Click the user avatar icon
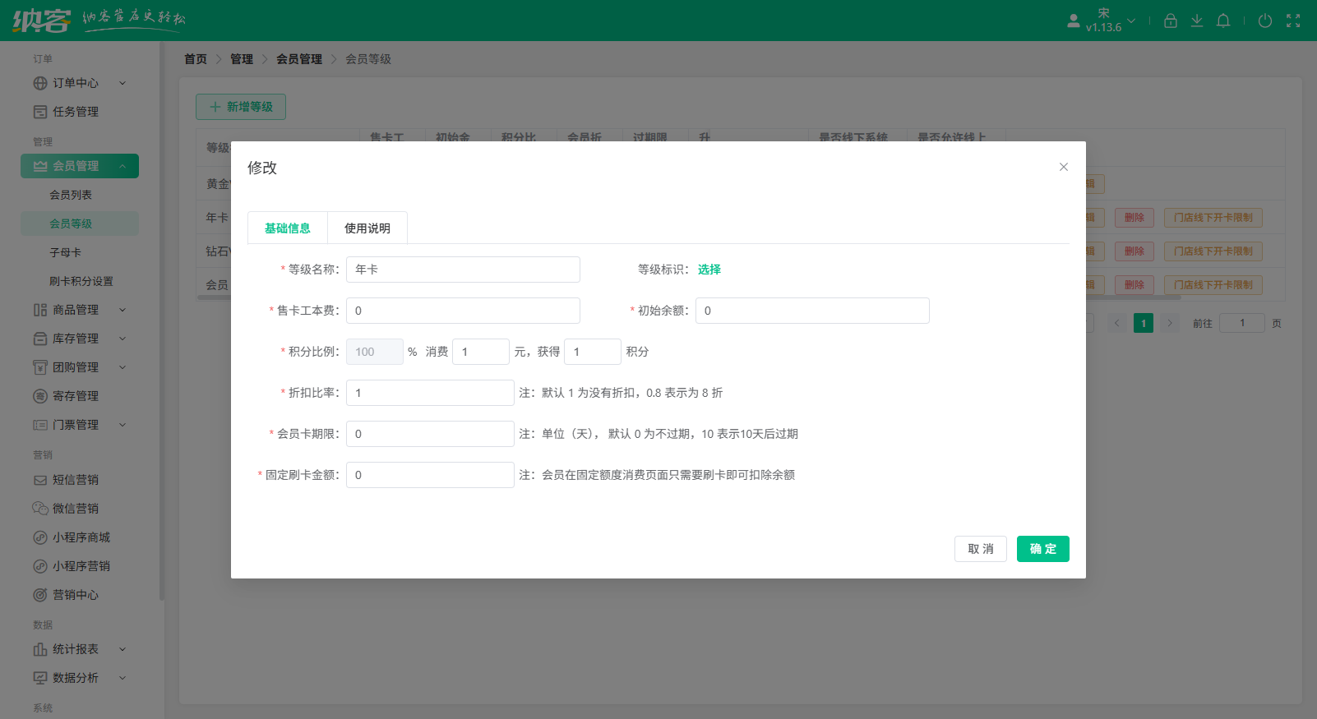Image resolution: width=1317 pixels, height=719 pixels. tap(1074, 21)
